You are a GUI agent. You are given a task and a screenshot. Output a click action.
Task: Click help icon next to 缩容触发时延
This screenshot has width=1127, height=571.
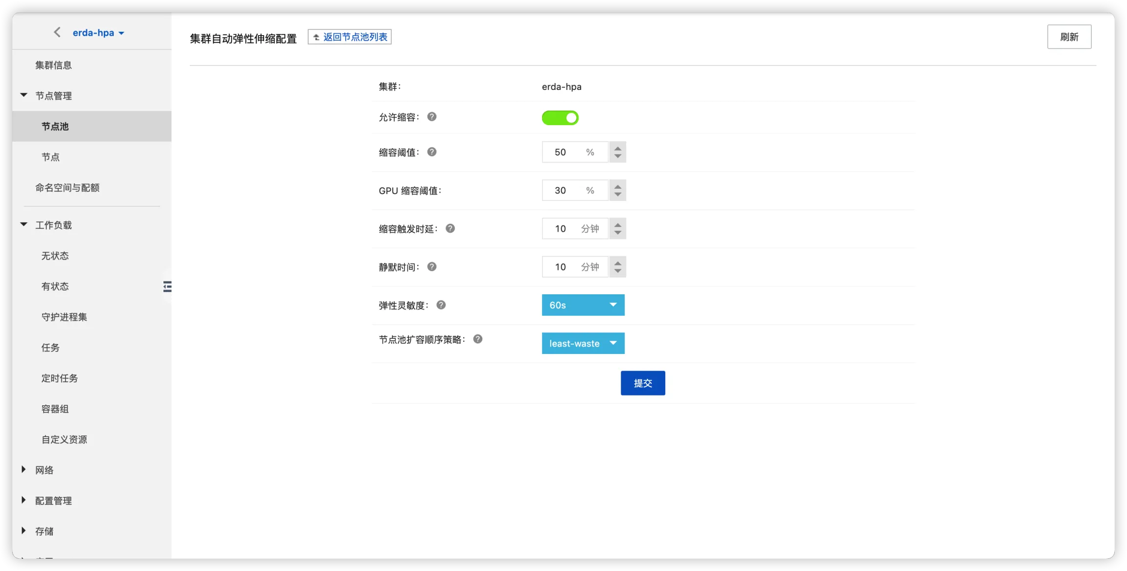pyautogui.click(x=450, y=228)
